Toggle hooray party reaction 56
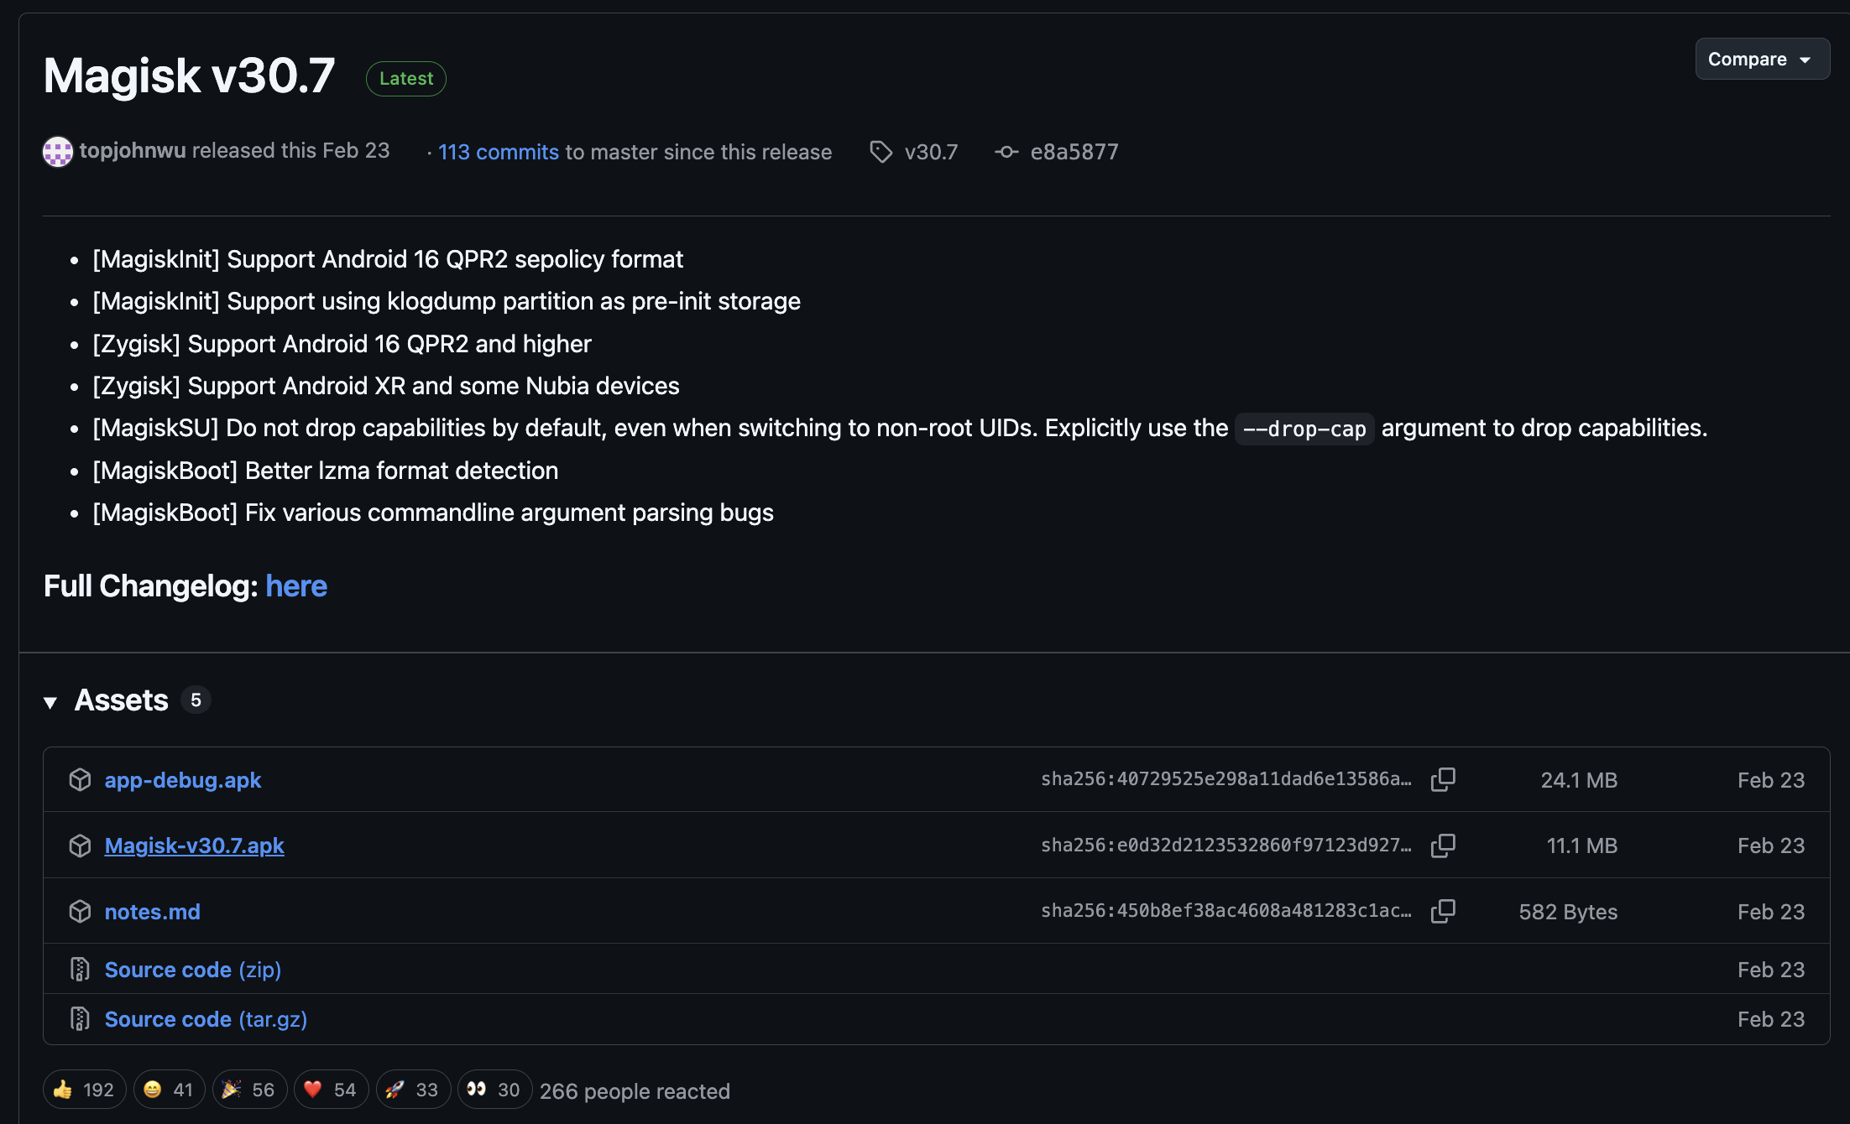The image size is (1850, 1124). point(249,1090)
